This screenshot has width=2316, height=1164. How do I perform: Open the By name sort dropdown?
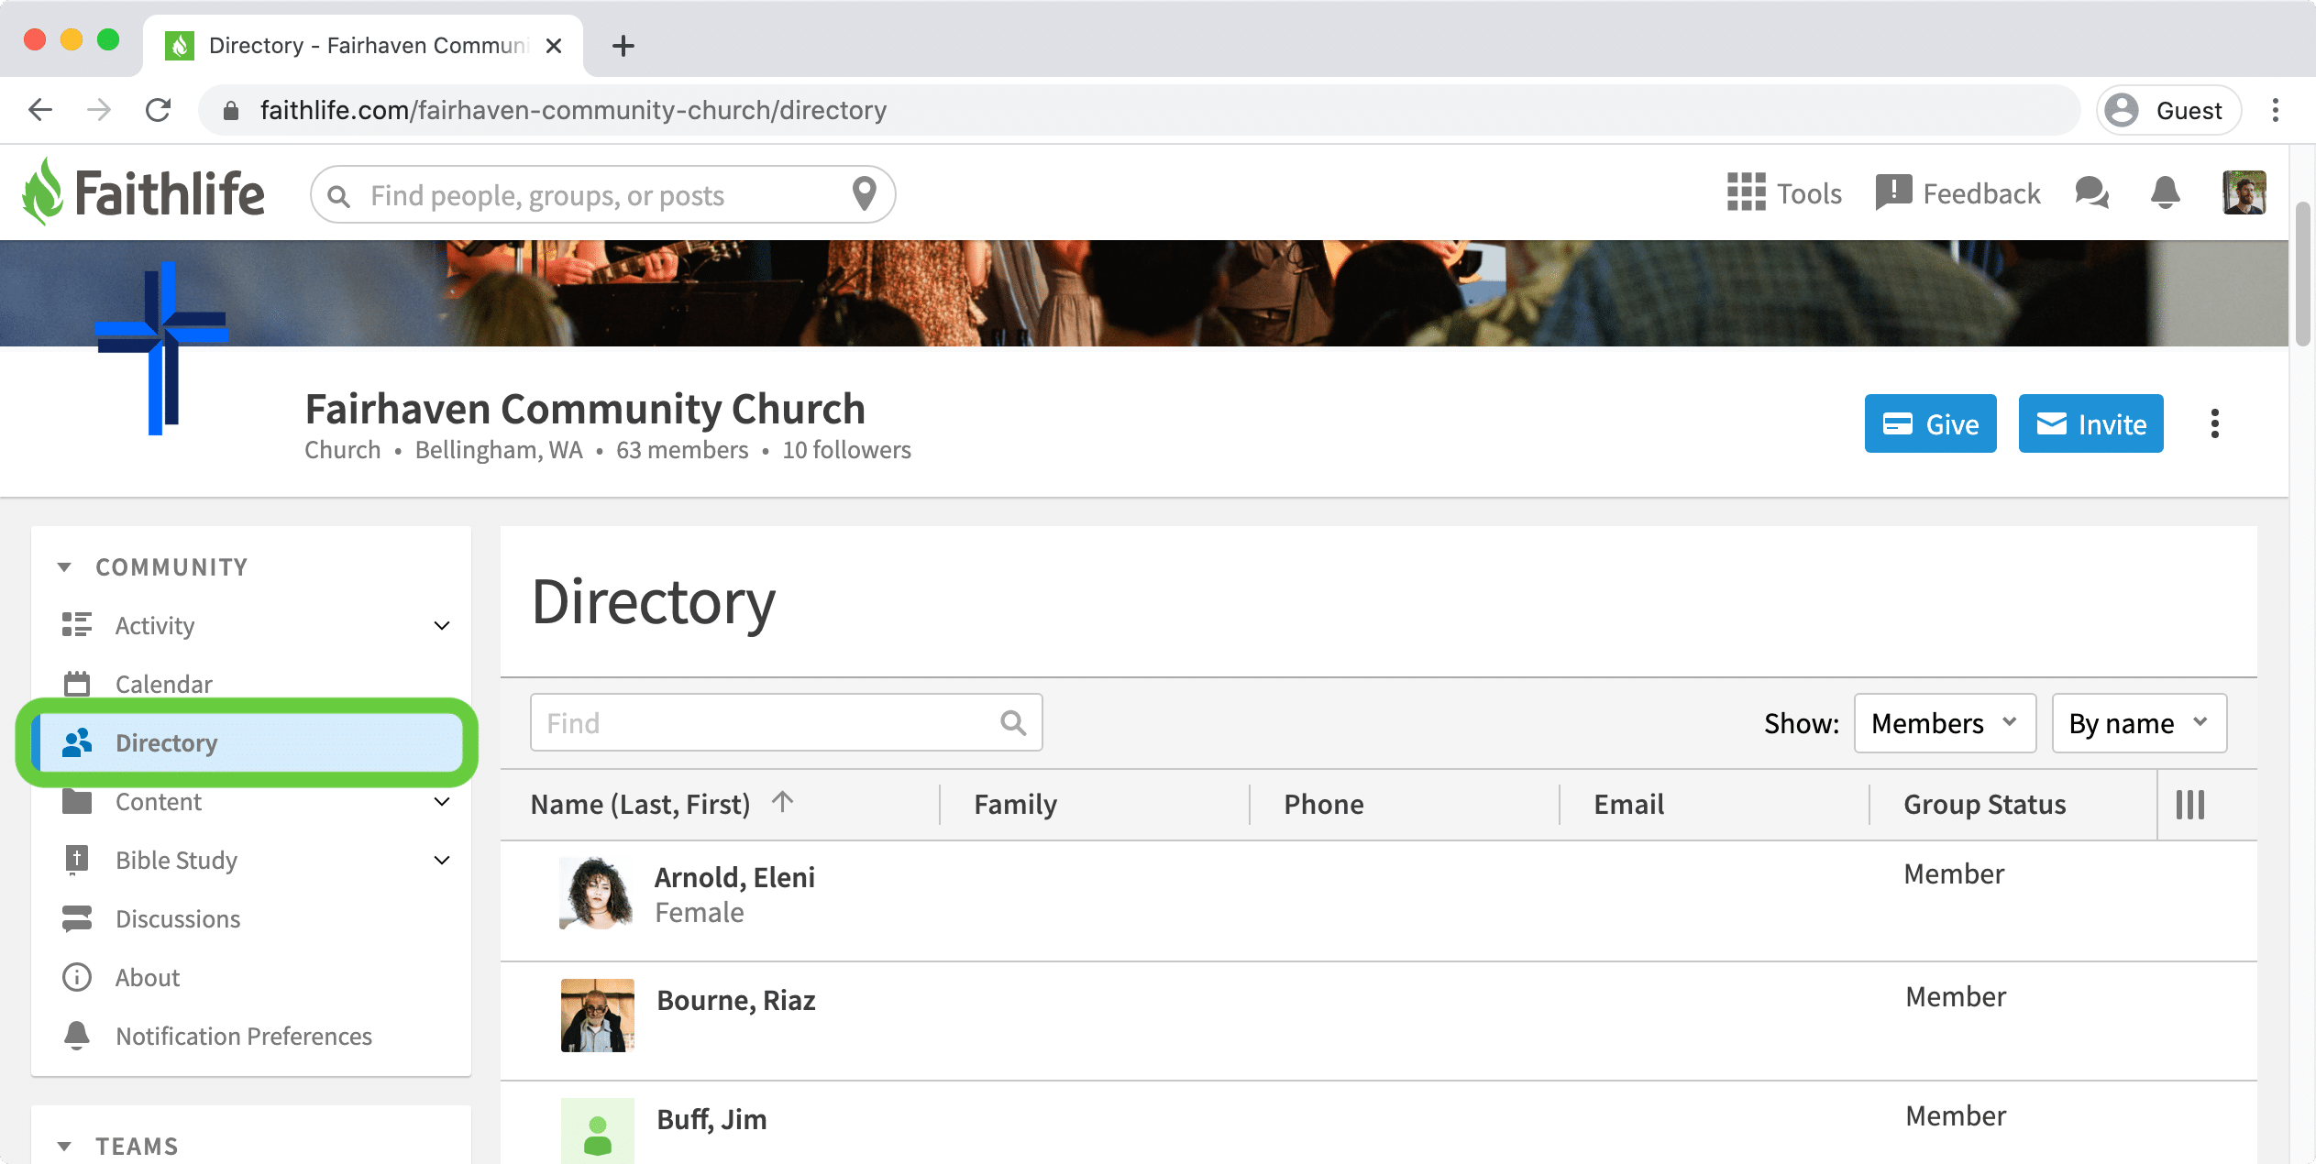[2139, 723]
